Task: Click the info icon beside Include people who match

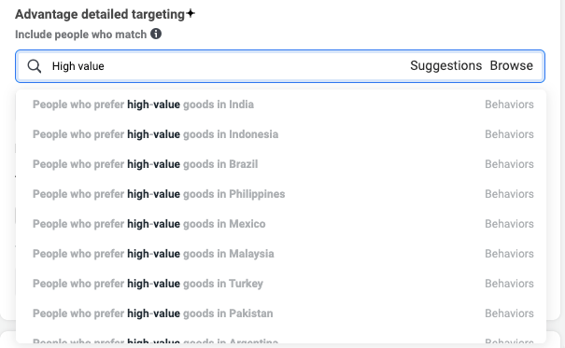Action: point(156,34)
